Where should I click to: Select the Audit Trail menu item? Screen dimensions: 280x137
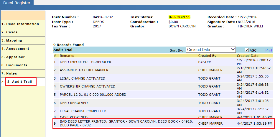pyautogui.click(x=21, y=82)
